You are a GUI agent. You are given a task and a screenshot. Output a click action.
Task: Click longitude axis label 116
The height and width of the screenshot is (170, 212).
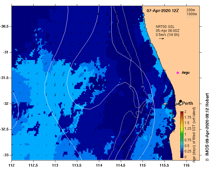(x=186, y=165)
